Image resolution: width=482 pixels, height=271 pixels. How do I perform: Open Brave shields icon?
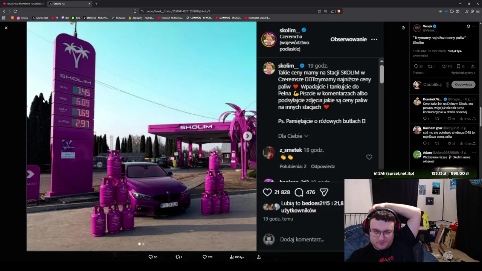(339, 11)
